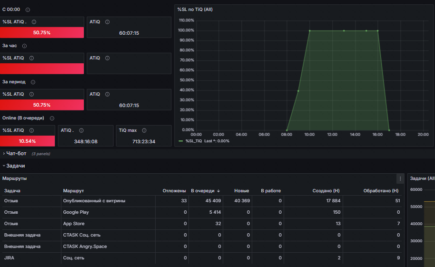Click the "Маршрут" column header
Image resolution: width=435 pixels, height=267 pixels.
[x=73, y=191]
